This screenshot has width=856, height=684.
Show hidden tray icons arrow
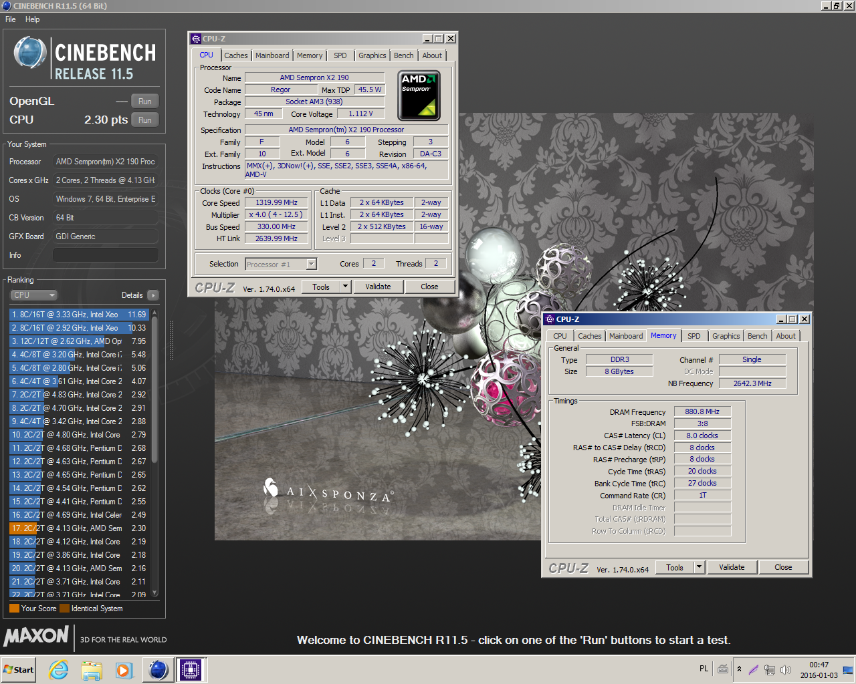[739, 669]
